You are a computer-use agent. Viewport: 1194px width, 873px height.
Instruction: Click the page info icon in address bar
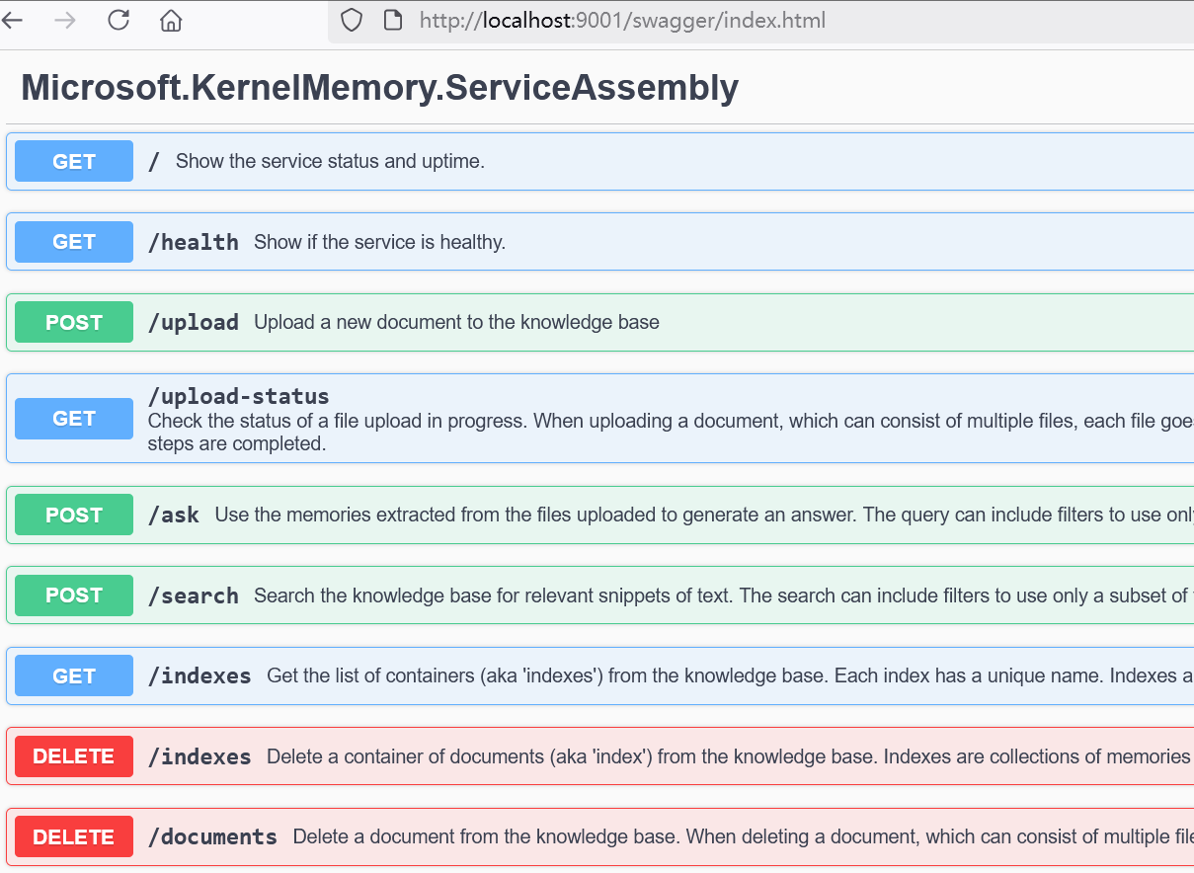[392, 20]
